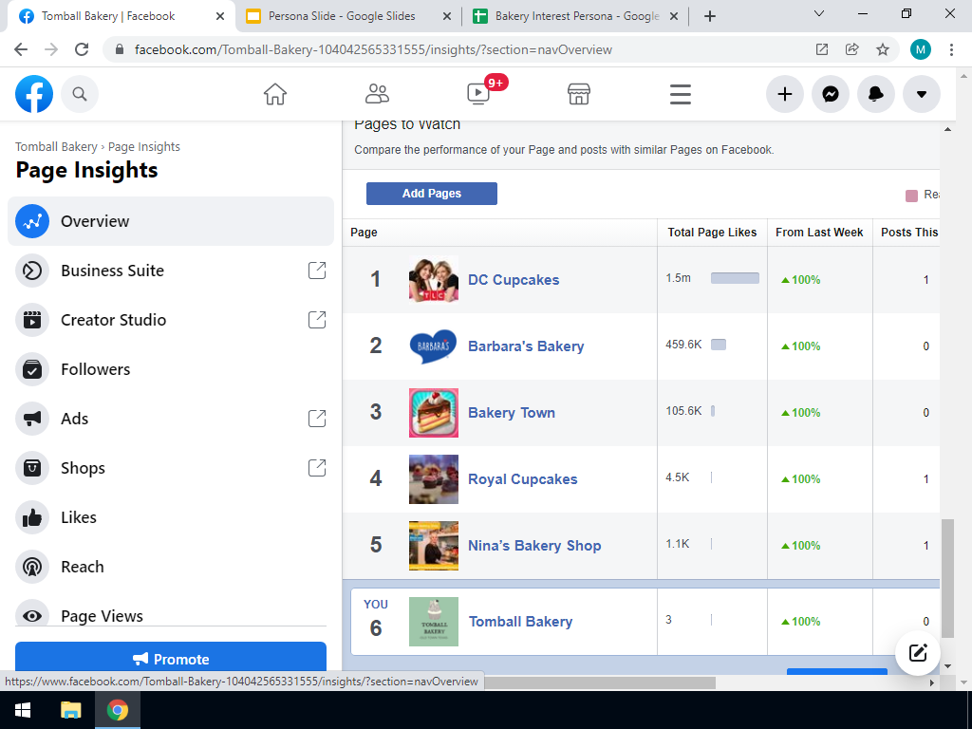Open a new browser tab

[x=710, y=16]
